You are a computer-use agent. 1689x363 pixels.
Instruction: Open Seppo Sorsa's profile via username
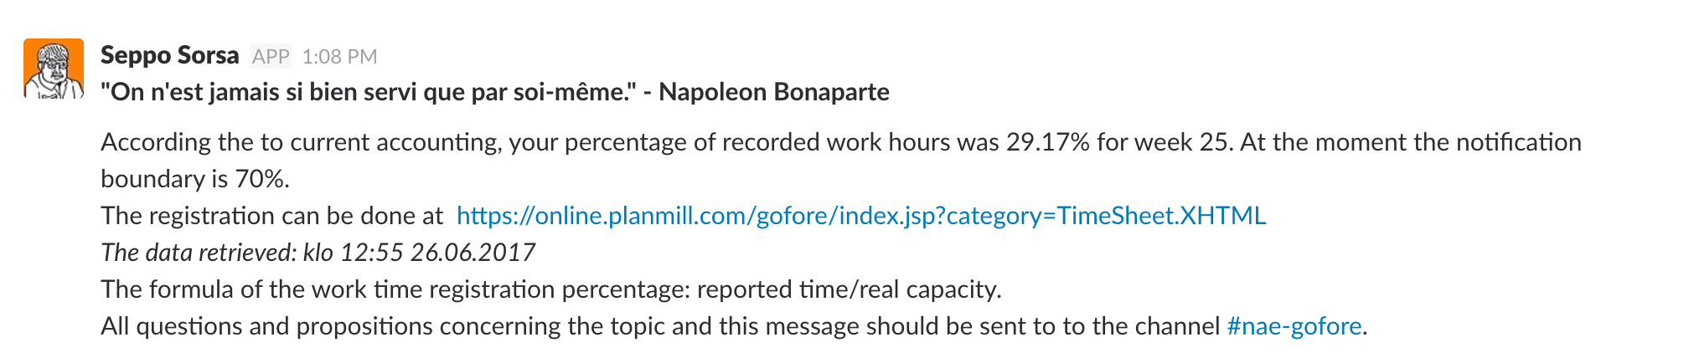pyautogui.click(x=169, y=55)
